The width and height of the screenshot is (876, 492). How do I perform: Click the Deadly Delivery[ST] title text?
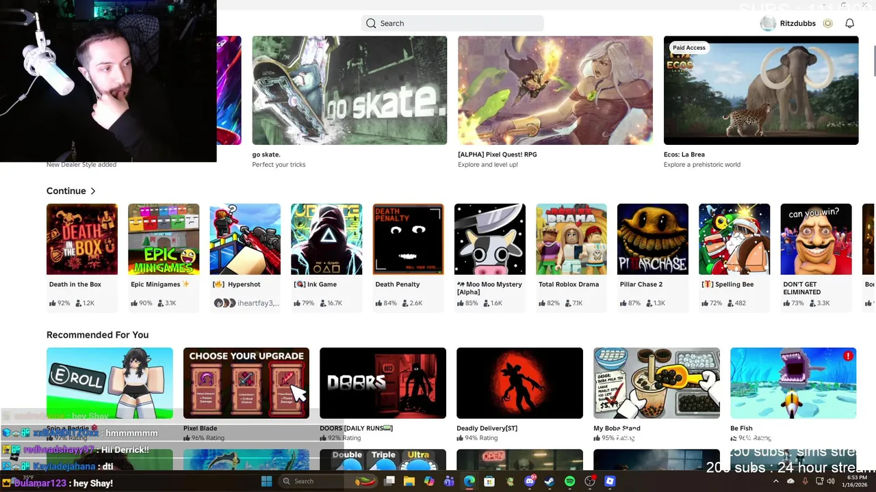(487, 428)
